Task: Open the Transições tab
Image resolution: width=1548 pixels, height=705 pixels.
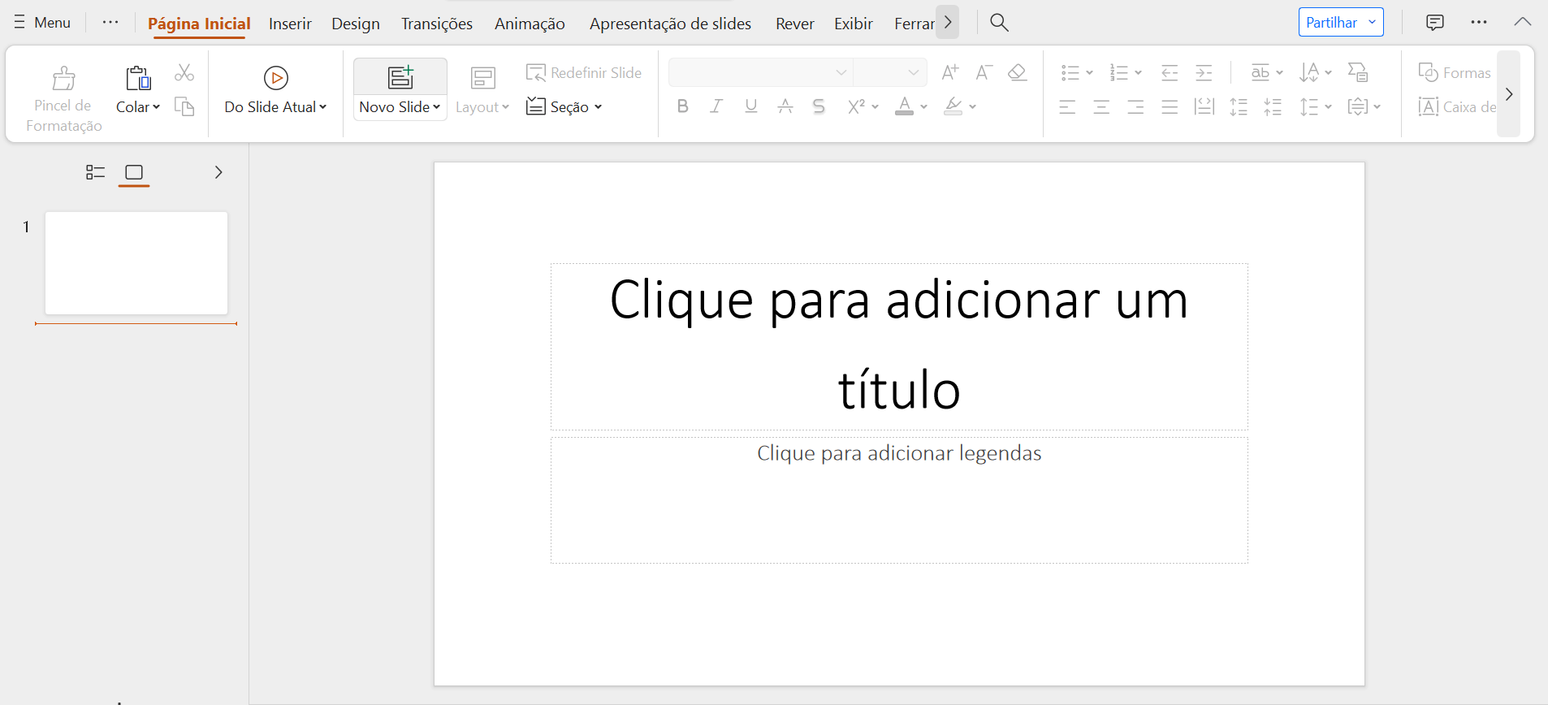Action: 437,24
